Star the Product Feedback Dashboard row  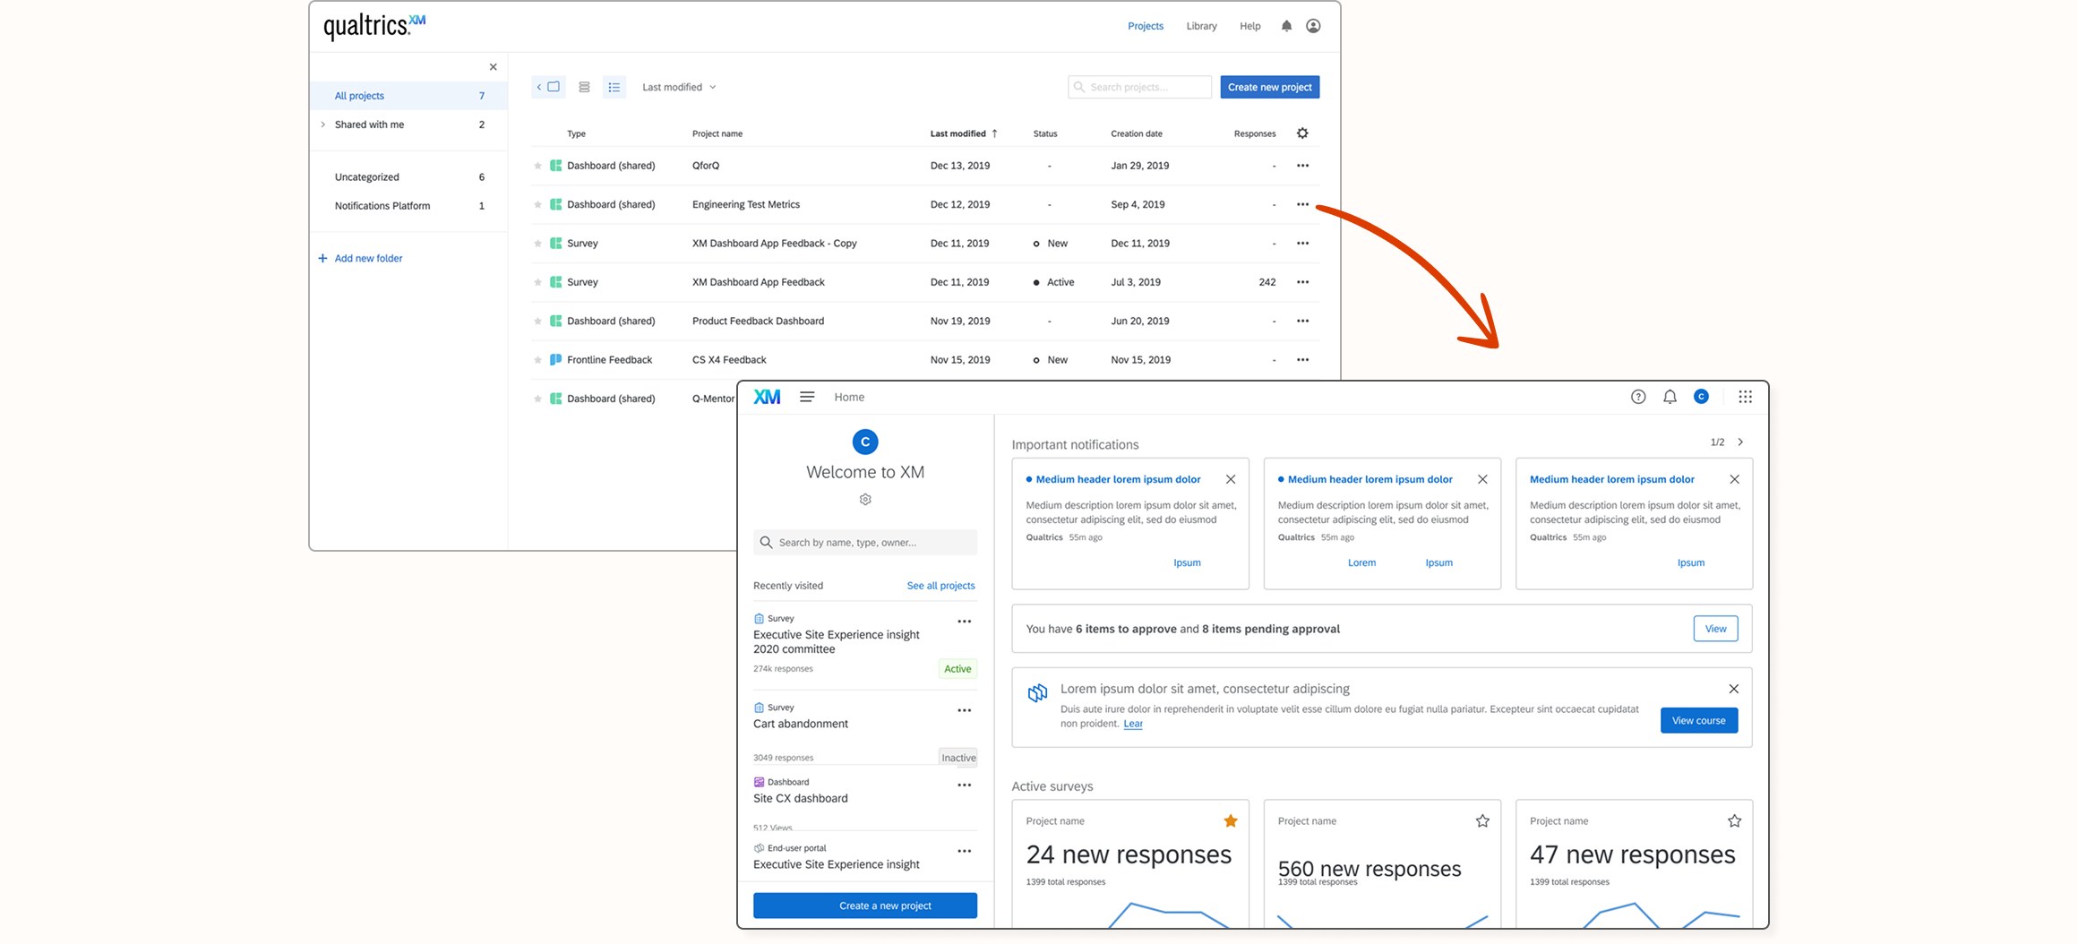pos(537,322)
